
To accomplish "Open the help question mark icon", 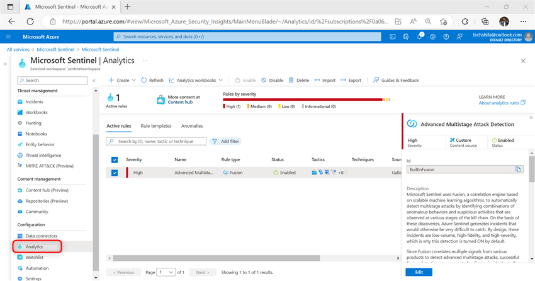I will (446, 37).
